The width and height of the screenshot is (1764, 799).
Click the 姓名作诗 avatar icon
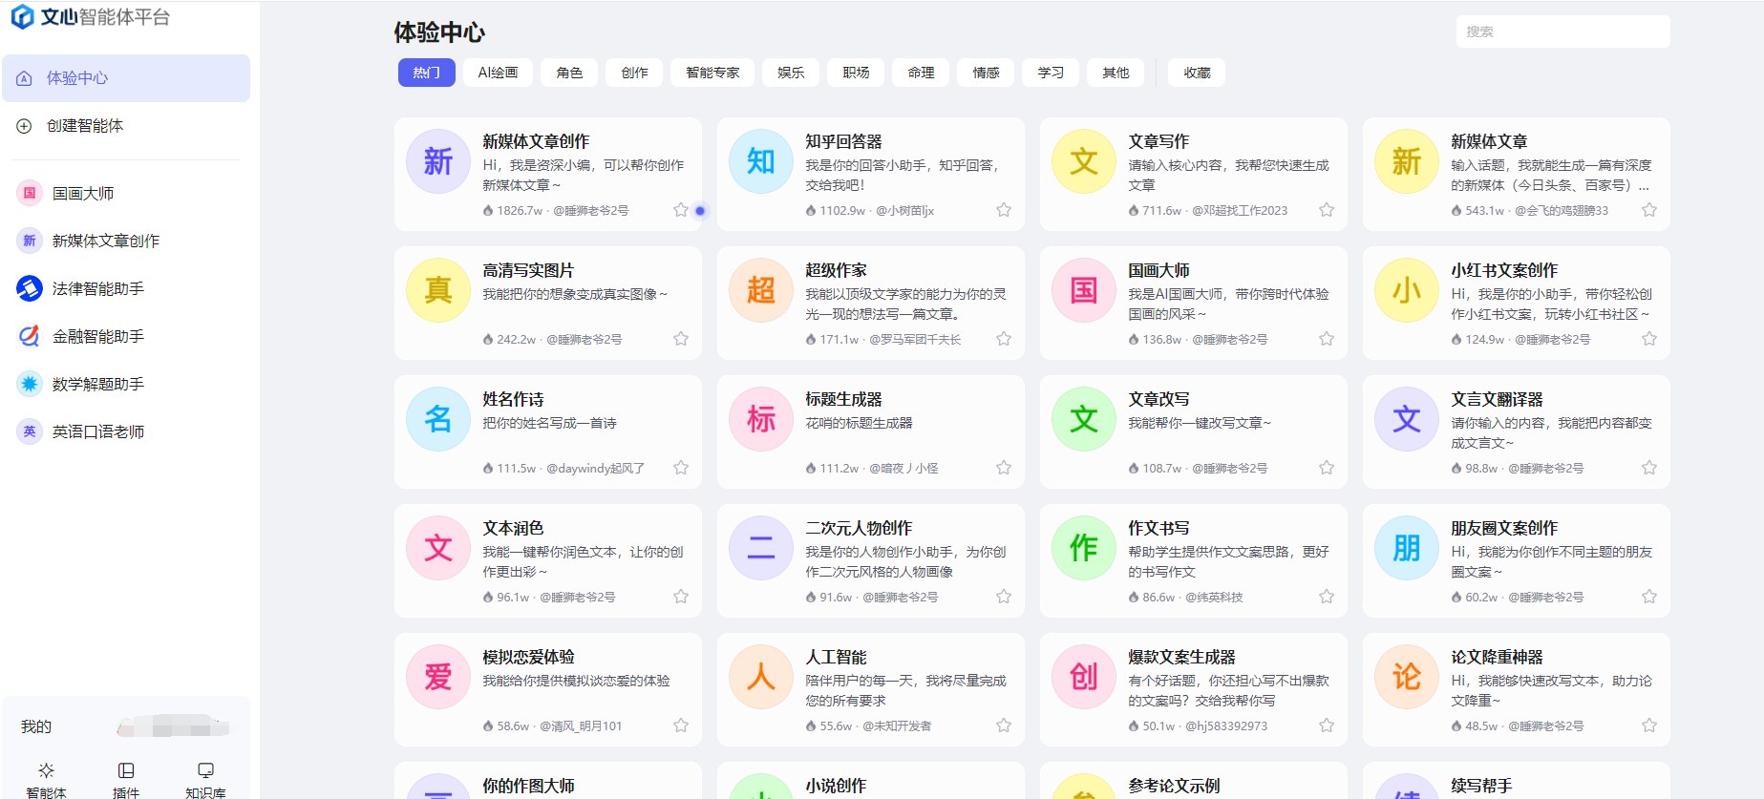pyautogui.click(x=438, y=419)
